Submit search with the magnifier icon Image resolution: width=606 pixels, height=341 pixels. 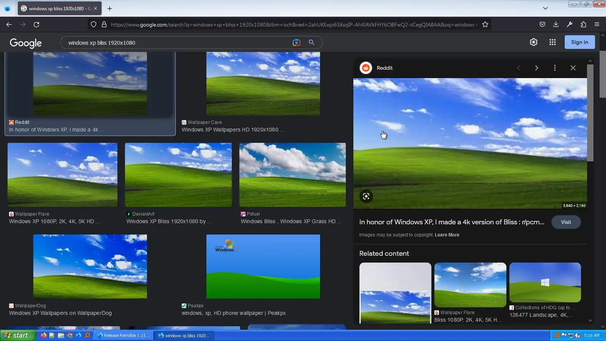click(311, 42)
